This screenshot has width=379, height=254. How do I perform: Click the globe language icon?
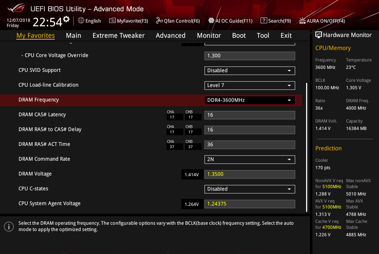(81, 21)
